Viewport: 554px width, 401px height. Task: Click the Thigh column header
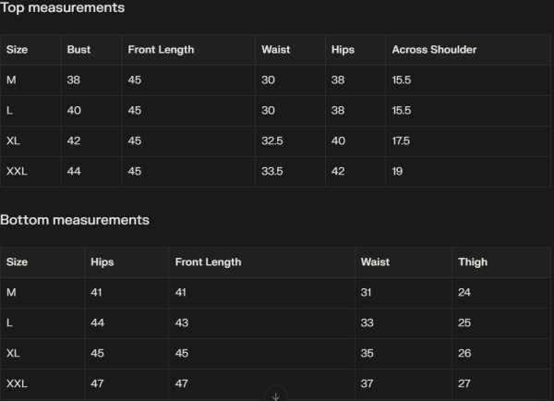click(472, 262)
